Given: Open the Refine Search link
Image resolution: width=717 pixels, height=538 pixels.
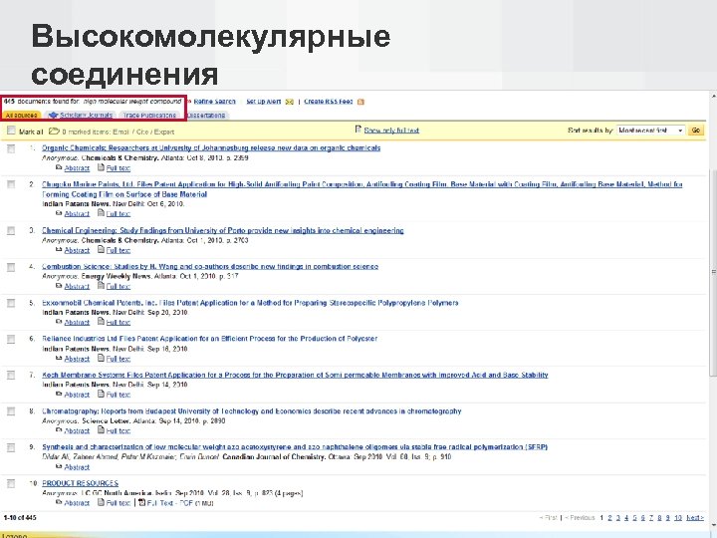Looking at the screenshot, I should tap(214, 102).
